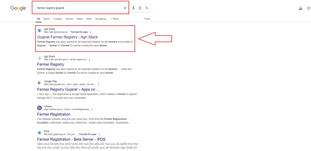Start voice search with microphone icon
The image size is (311, 151).
click(133, 8)
